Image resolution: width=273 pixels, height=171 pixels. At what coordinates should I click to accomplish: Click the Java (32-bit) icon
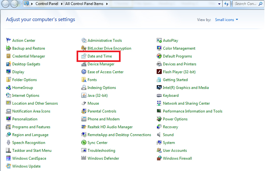[x=84, y=95]
